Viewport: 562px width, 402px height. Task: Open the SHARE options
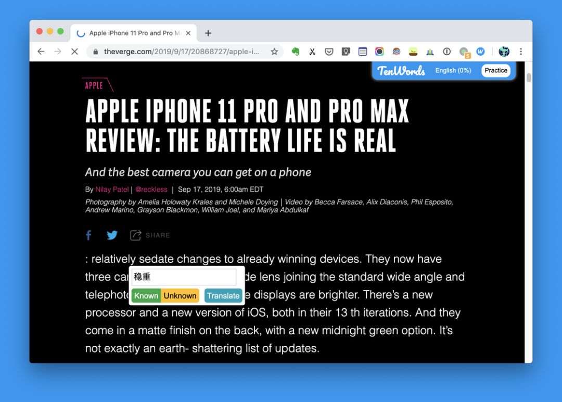coord(150,235)
